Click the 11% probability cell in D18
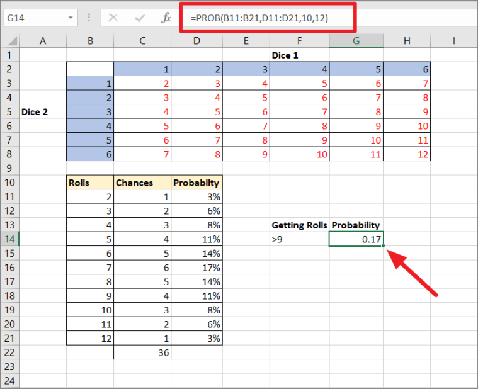The image size is (478, 389). tap(196, 296)
